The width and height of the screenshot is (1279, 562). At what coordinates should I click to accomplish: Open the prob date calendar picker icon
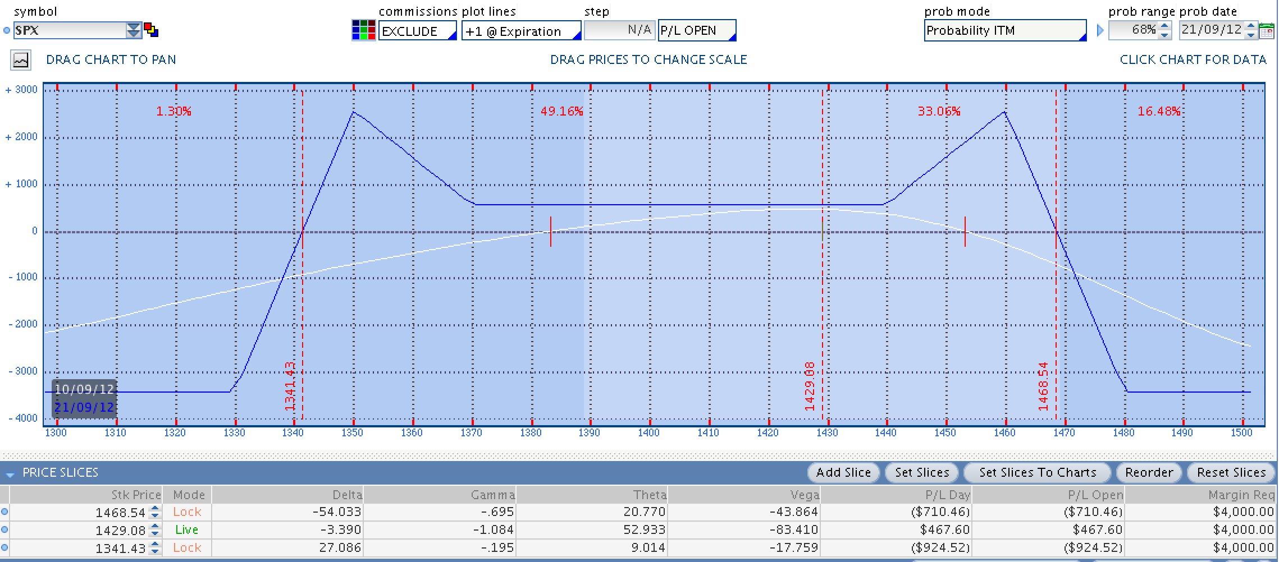coord(1267,30)
